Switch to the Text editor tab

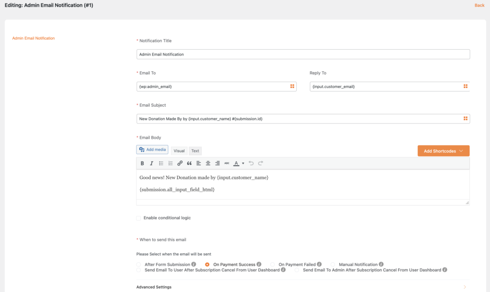tap(195, 151)
